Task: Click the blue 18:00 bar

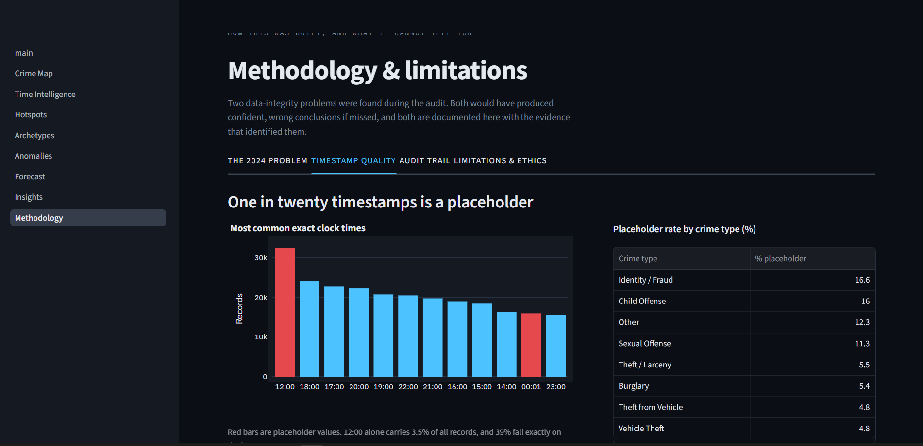Action: click(x=309, y=329)
